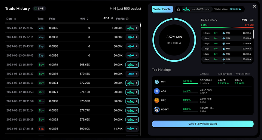This screenshot has height=140, width=262.
Task: Click the avg sell price 0.0875
Action: (238, 80)
